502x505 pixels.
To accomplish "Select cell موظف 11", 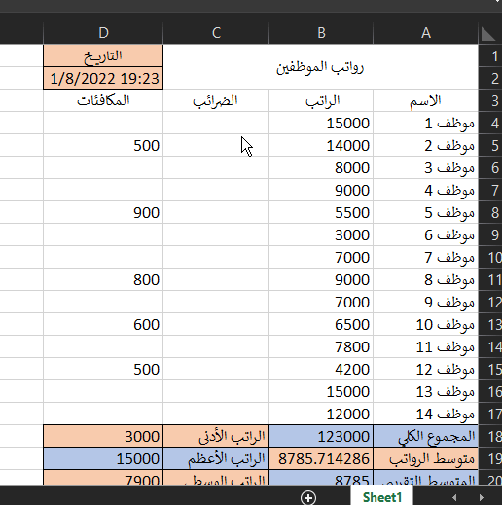I will click(426, 346).
